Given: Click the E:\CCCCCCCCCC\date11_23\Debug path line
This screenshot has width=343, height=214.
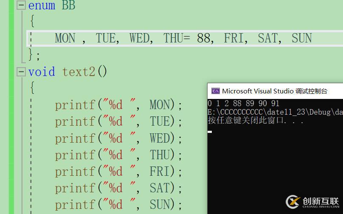Looking at the screenshot, I should pyautogui.click(x=275, y=112).
